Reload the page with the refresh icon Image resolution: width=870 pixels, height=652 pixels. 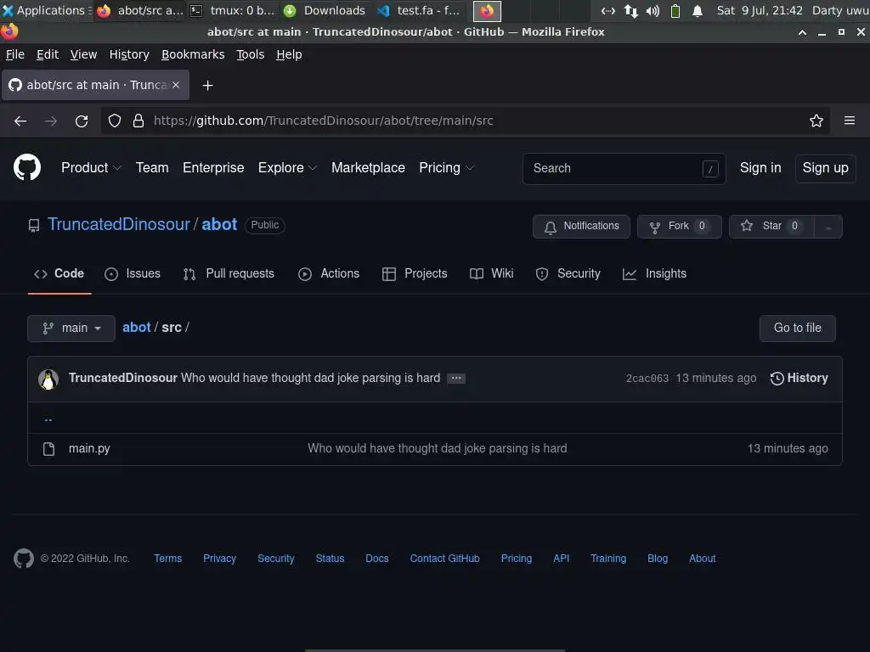coord(82,121)
